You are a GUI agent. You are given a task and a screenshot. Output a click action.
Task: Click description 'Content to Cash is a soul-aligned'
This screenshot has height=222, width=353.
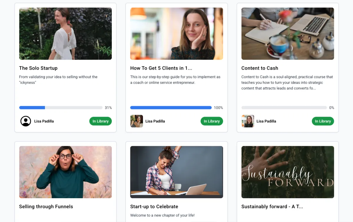(x=287, y=83)
